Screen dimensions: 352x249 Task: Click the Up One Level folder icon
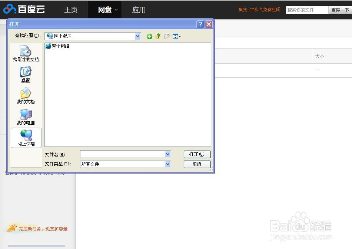157,36
